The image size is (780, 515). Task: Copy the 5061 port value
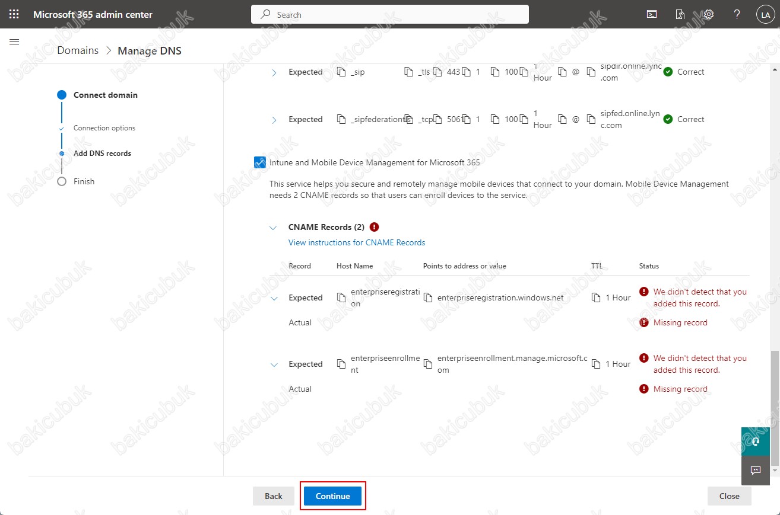click(438, 119)
